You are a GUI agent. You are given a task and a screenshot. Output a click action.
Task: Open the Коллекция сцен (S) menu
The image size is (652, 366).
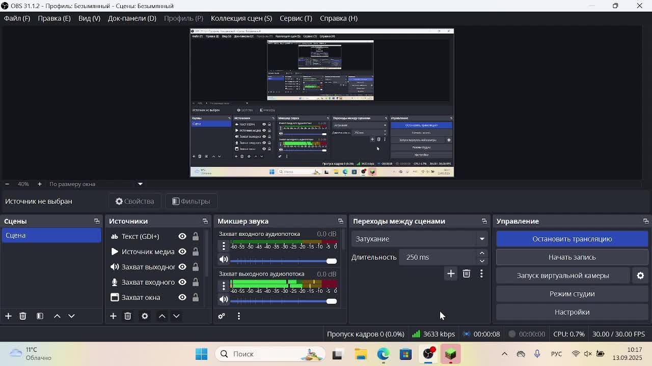241,18
